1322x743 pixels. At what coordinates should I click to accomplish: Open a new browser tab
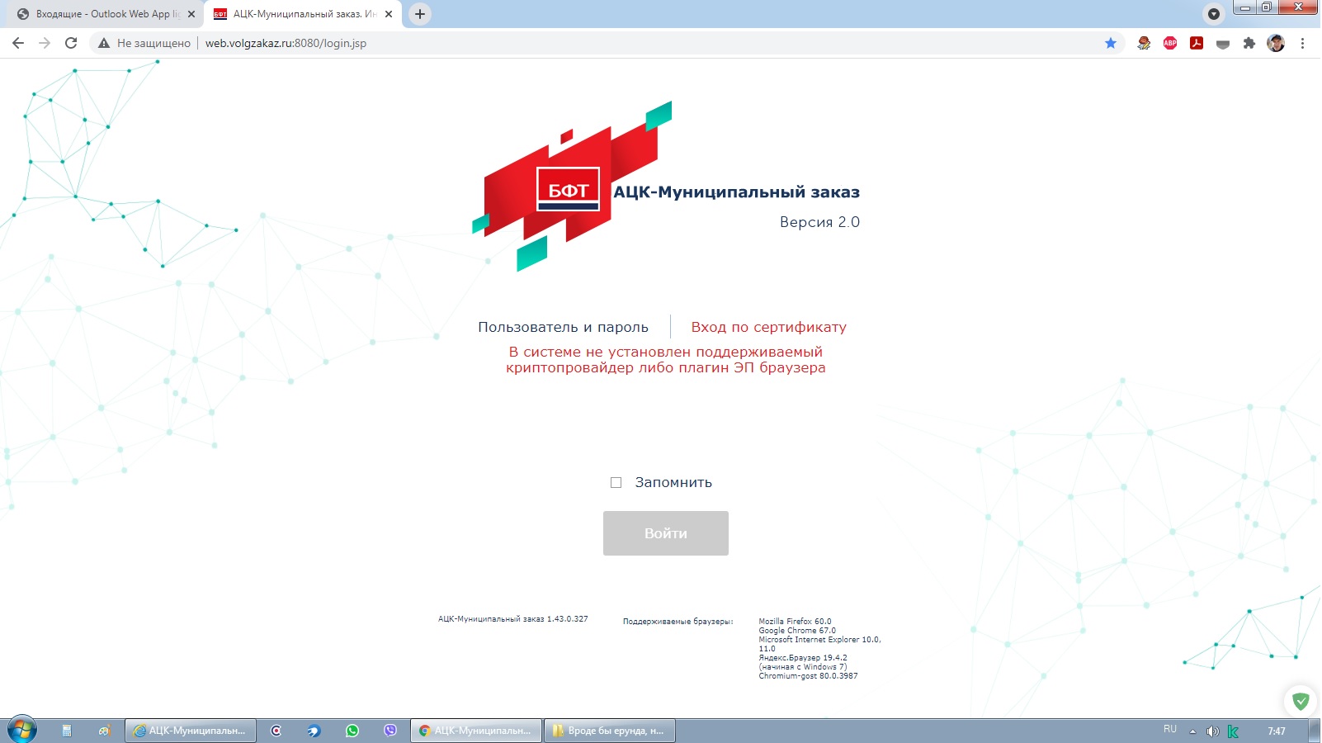pyautogui.click(x=420, y=14)
